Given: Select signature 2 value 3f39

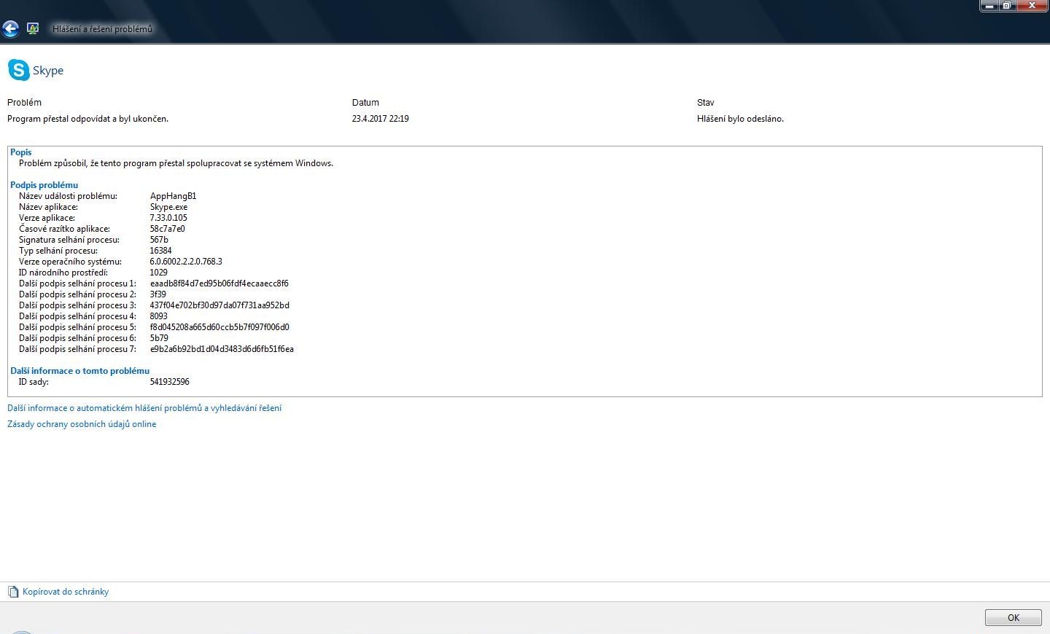Looking at the screenshot, I should pos(158,294).
